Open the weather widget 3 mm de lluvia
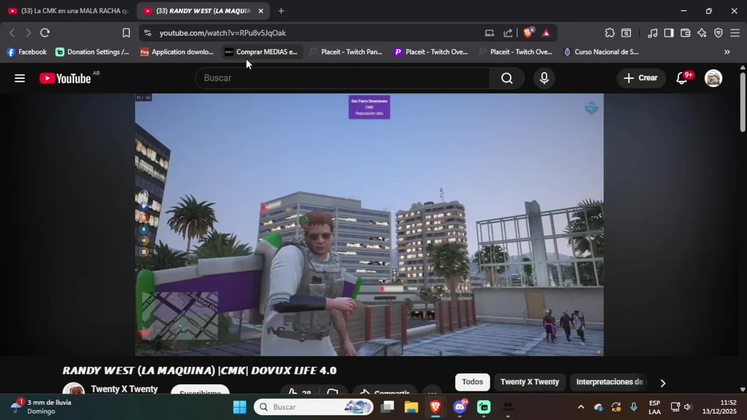Viewport: 747px width, 420px height. coord(42,407)
